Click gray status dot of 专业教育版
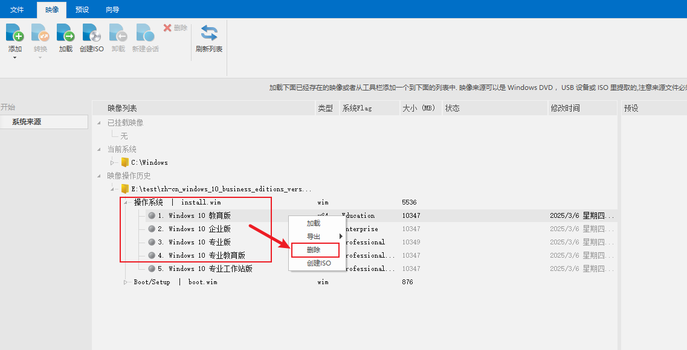The width and height of the screenshot is (687, 350). [152, 255]
